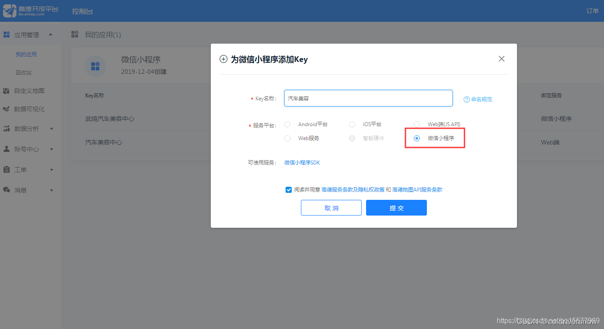Click the 数据分析 chart icon

[x=7, y=129]
